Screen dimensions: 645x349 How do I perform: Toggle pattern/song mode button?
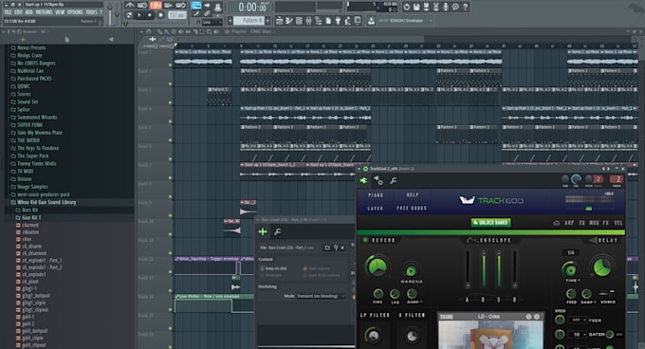129,15
